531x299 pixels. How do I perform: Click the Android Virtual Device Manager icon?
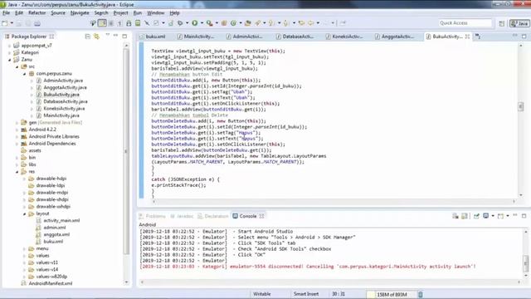tap(138, 23)
